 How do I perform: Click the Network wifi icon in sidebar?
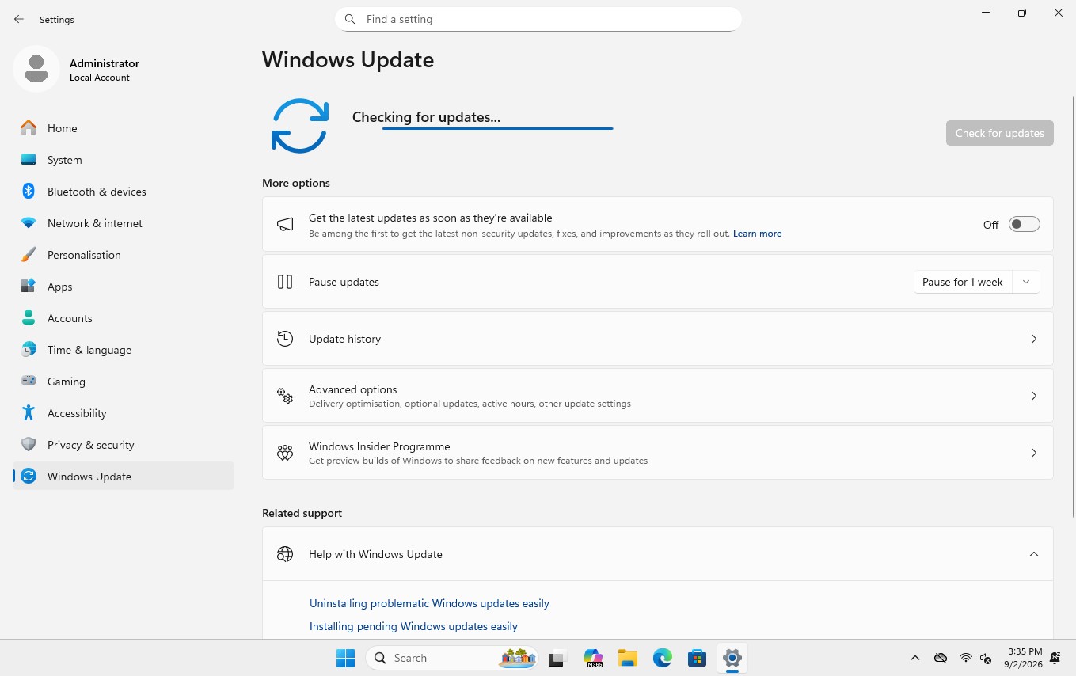point(29,223)
